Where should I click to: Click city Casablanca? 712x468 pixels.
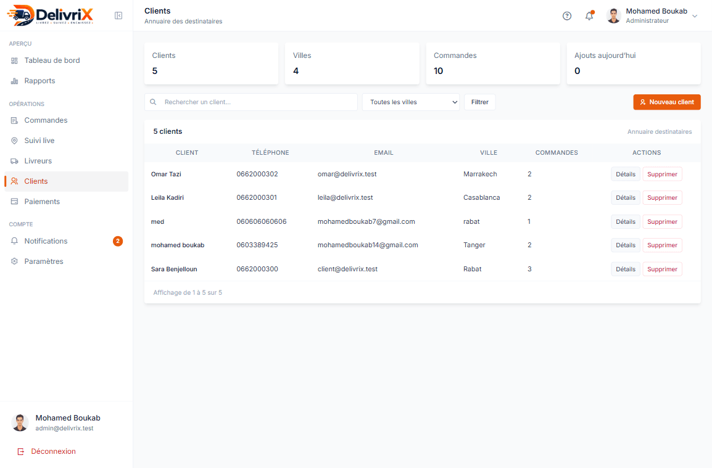click(x=481, y=198)
